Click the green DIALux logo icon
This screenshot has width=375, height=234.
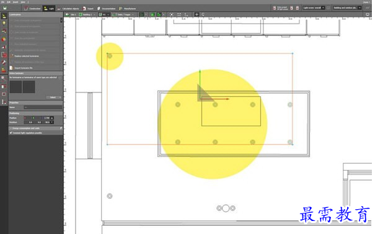coord(4,8)
